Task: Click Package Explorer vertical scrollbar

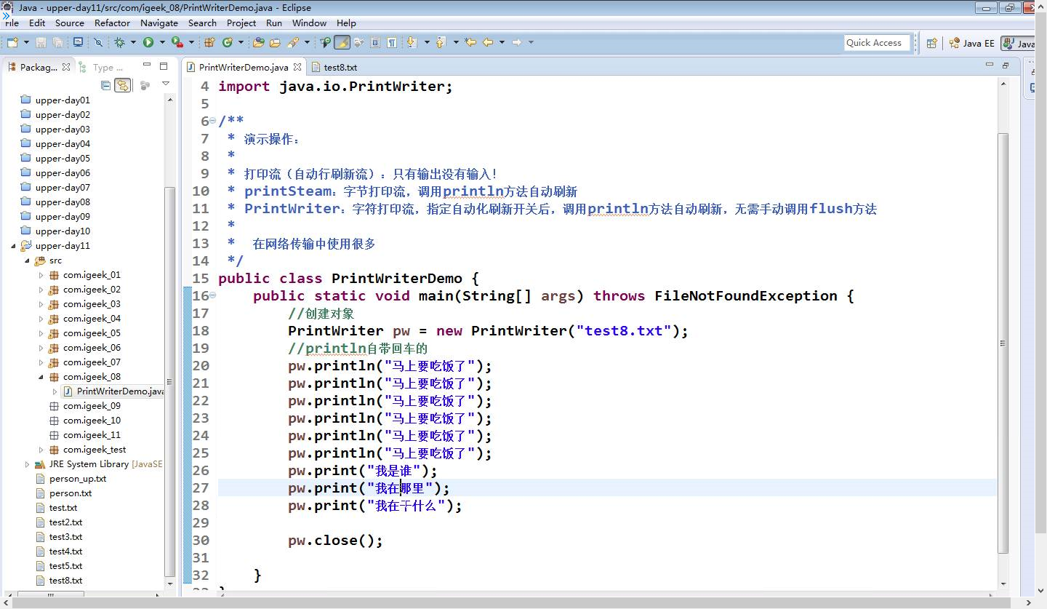Action: [171, 382]
